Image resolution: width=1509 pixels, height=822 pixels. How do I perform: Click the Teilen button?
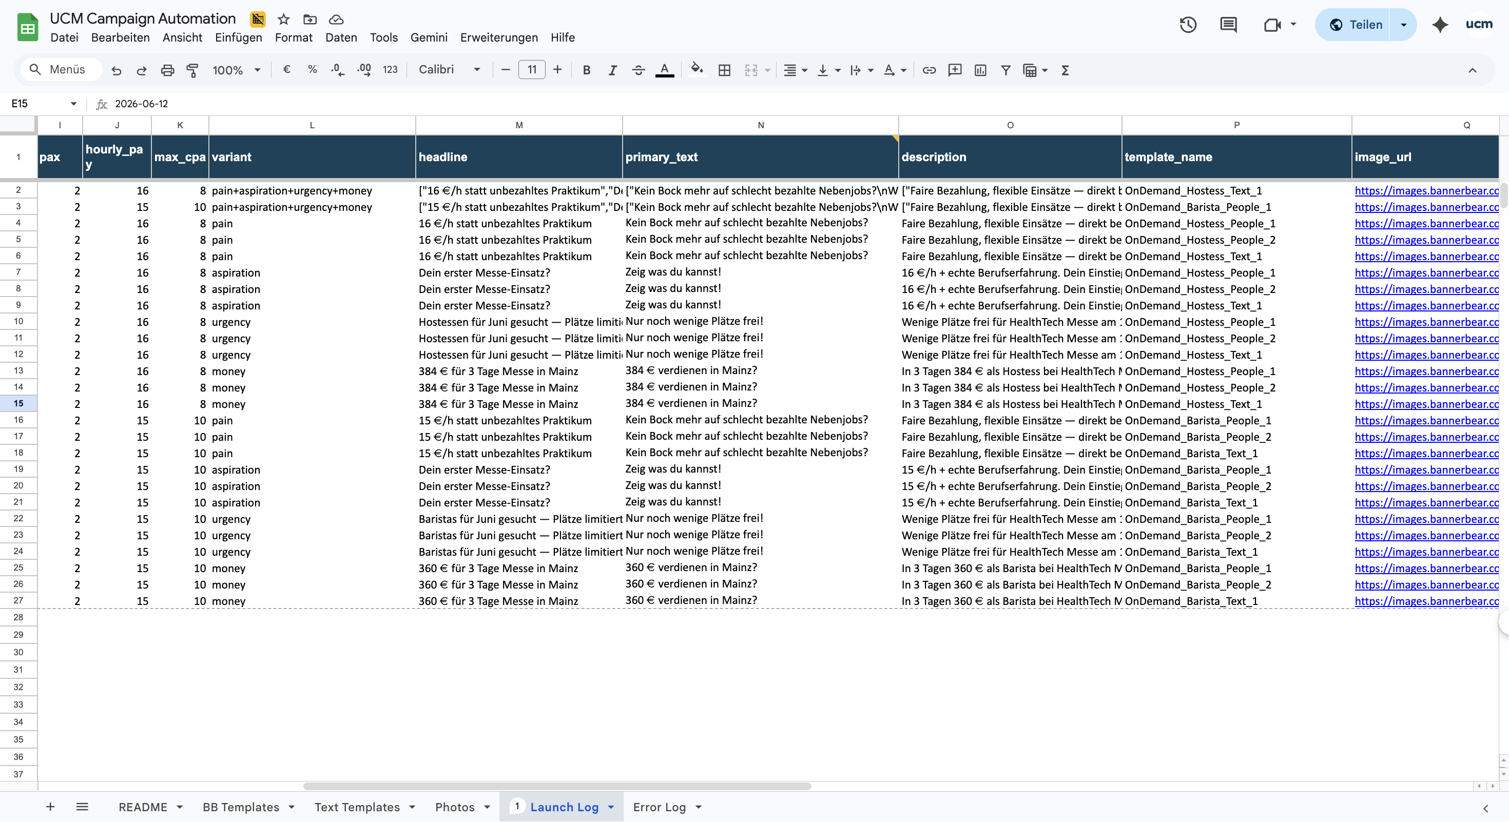pyautogui.click(x=1364, y=25)
